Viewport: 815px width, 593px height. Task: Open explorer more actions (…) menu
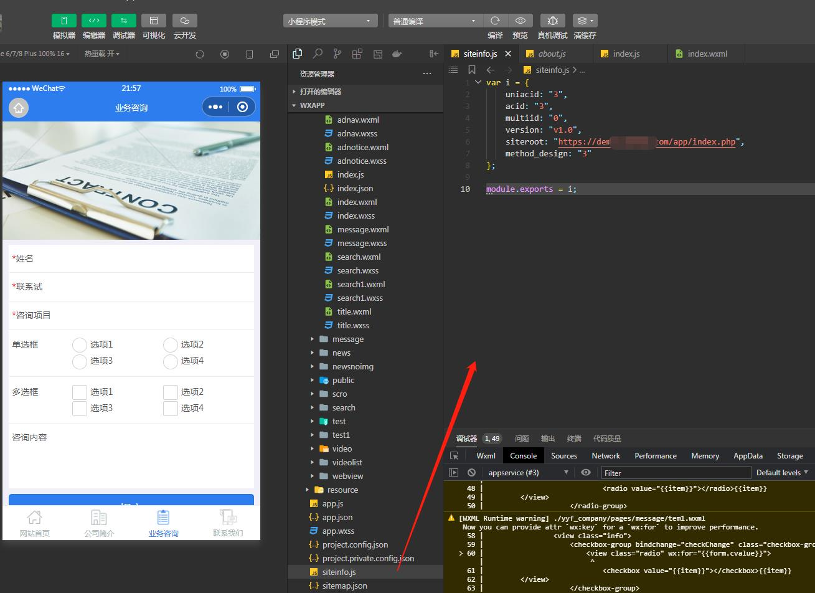[427, 74]
